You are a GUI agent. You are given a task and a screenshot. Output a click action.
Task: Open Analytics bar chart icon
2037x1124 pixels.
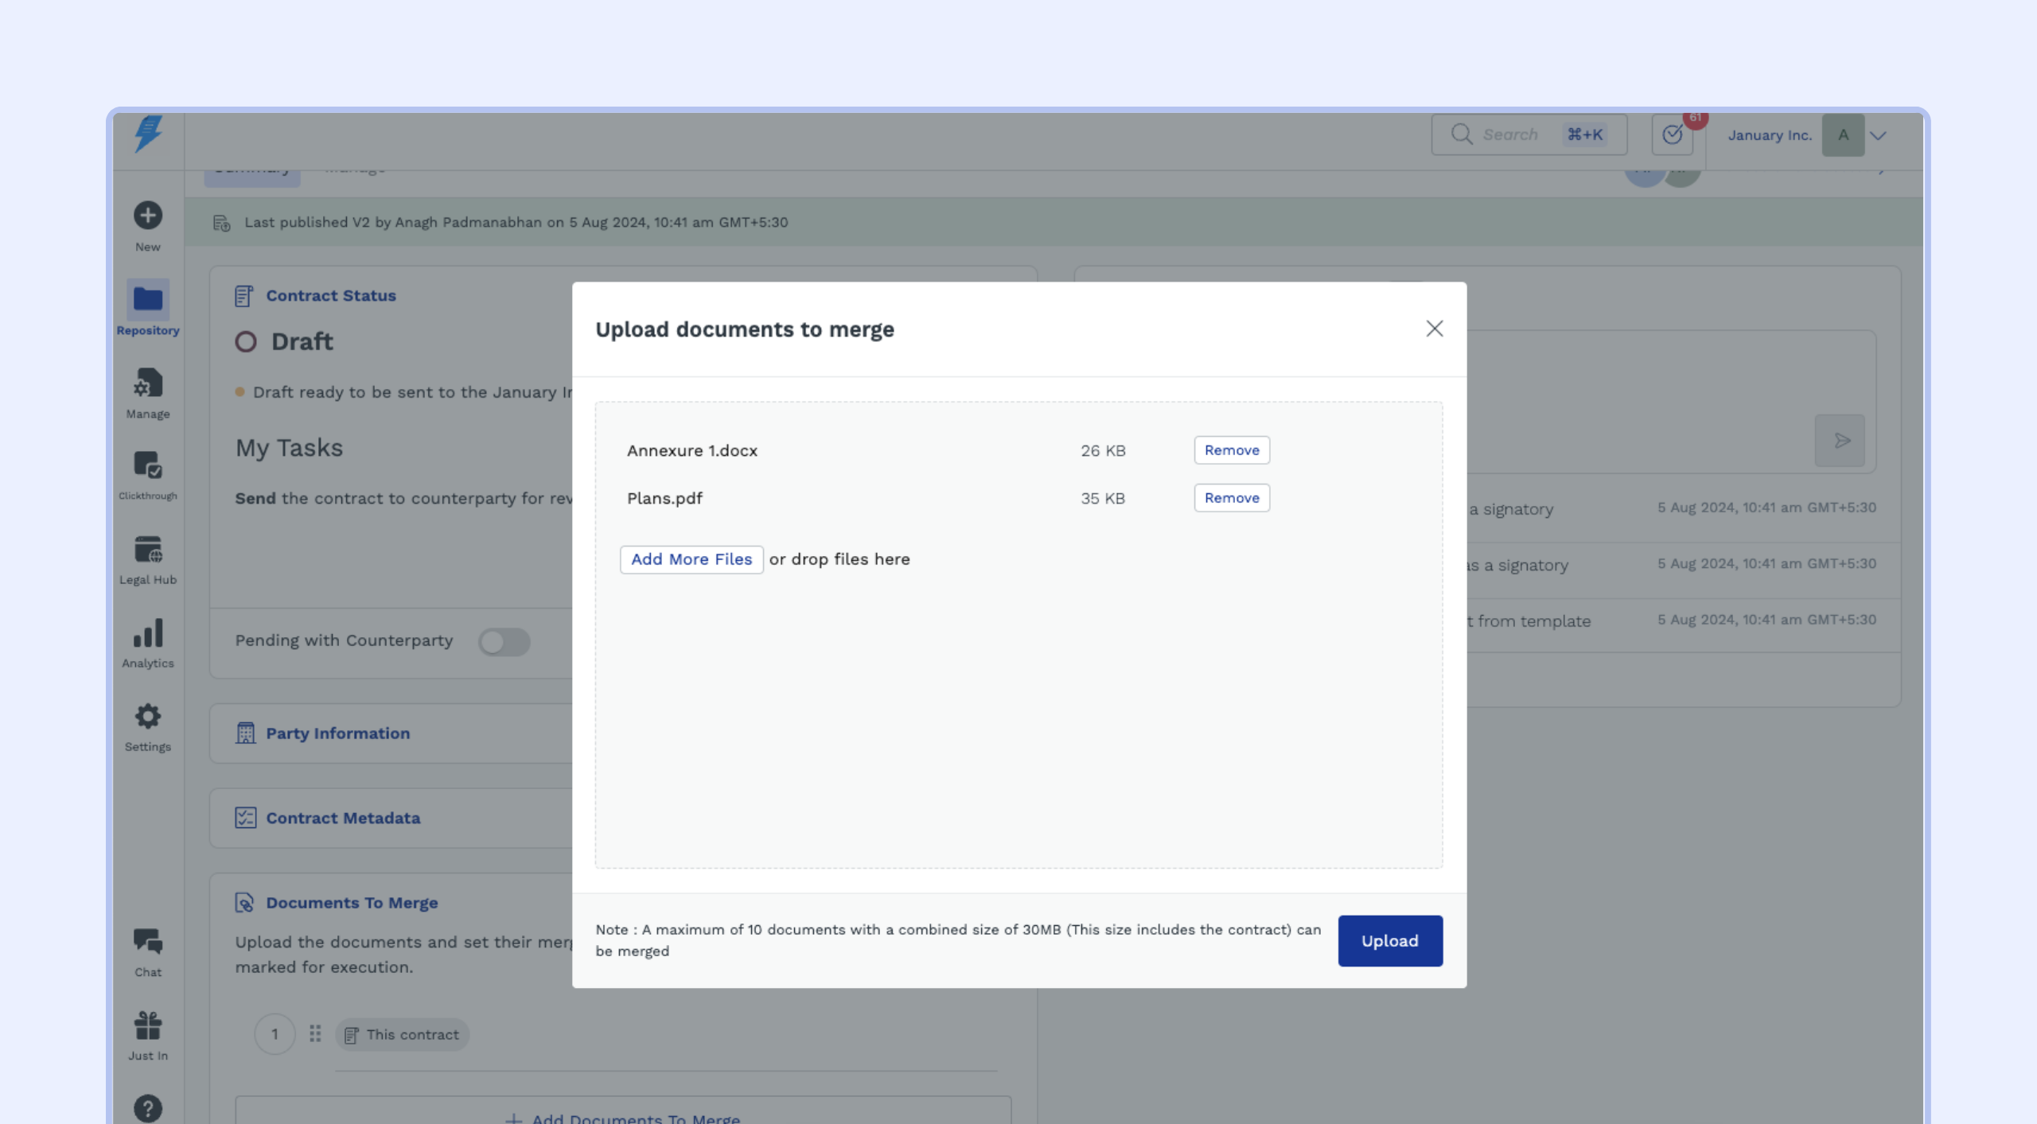click(x=147, y=634)
